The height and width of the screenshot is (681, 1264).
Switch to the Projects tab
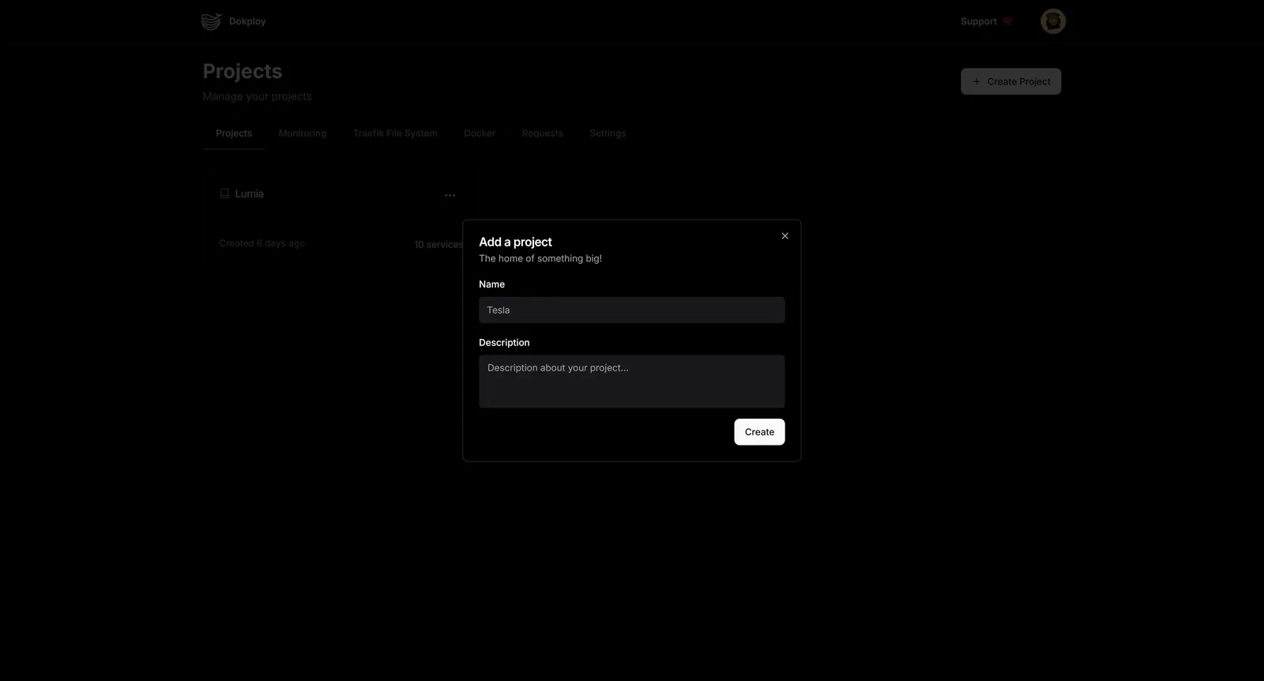point(234,134)
